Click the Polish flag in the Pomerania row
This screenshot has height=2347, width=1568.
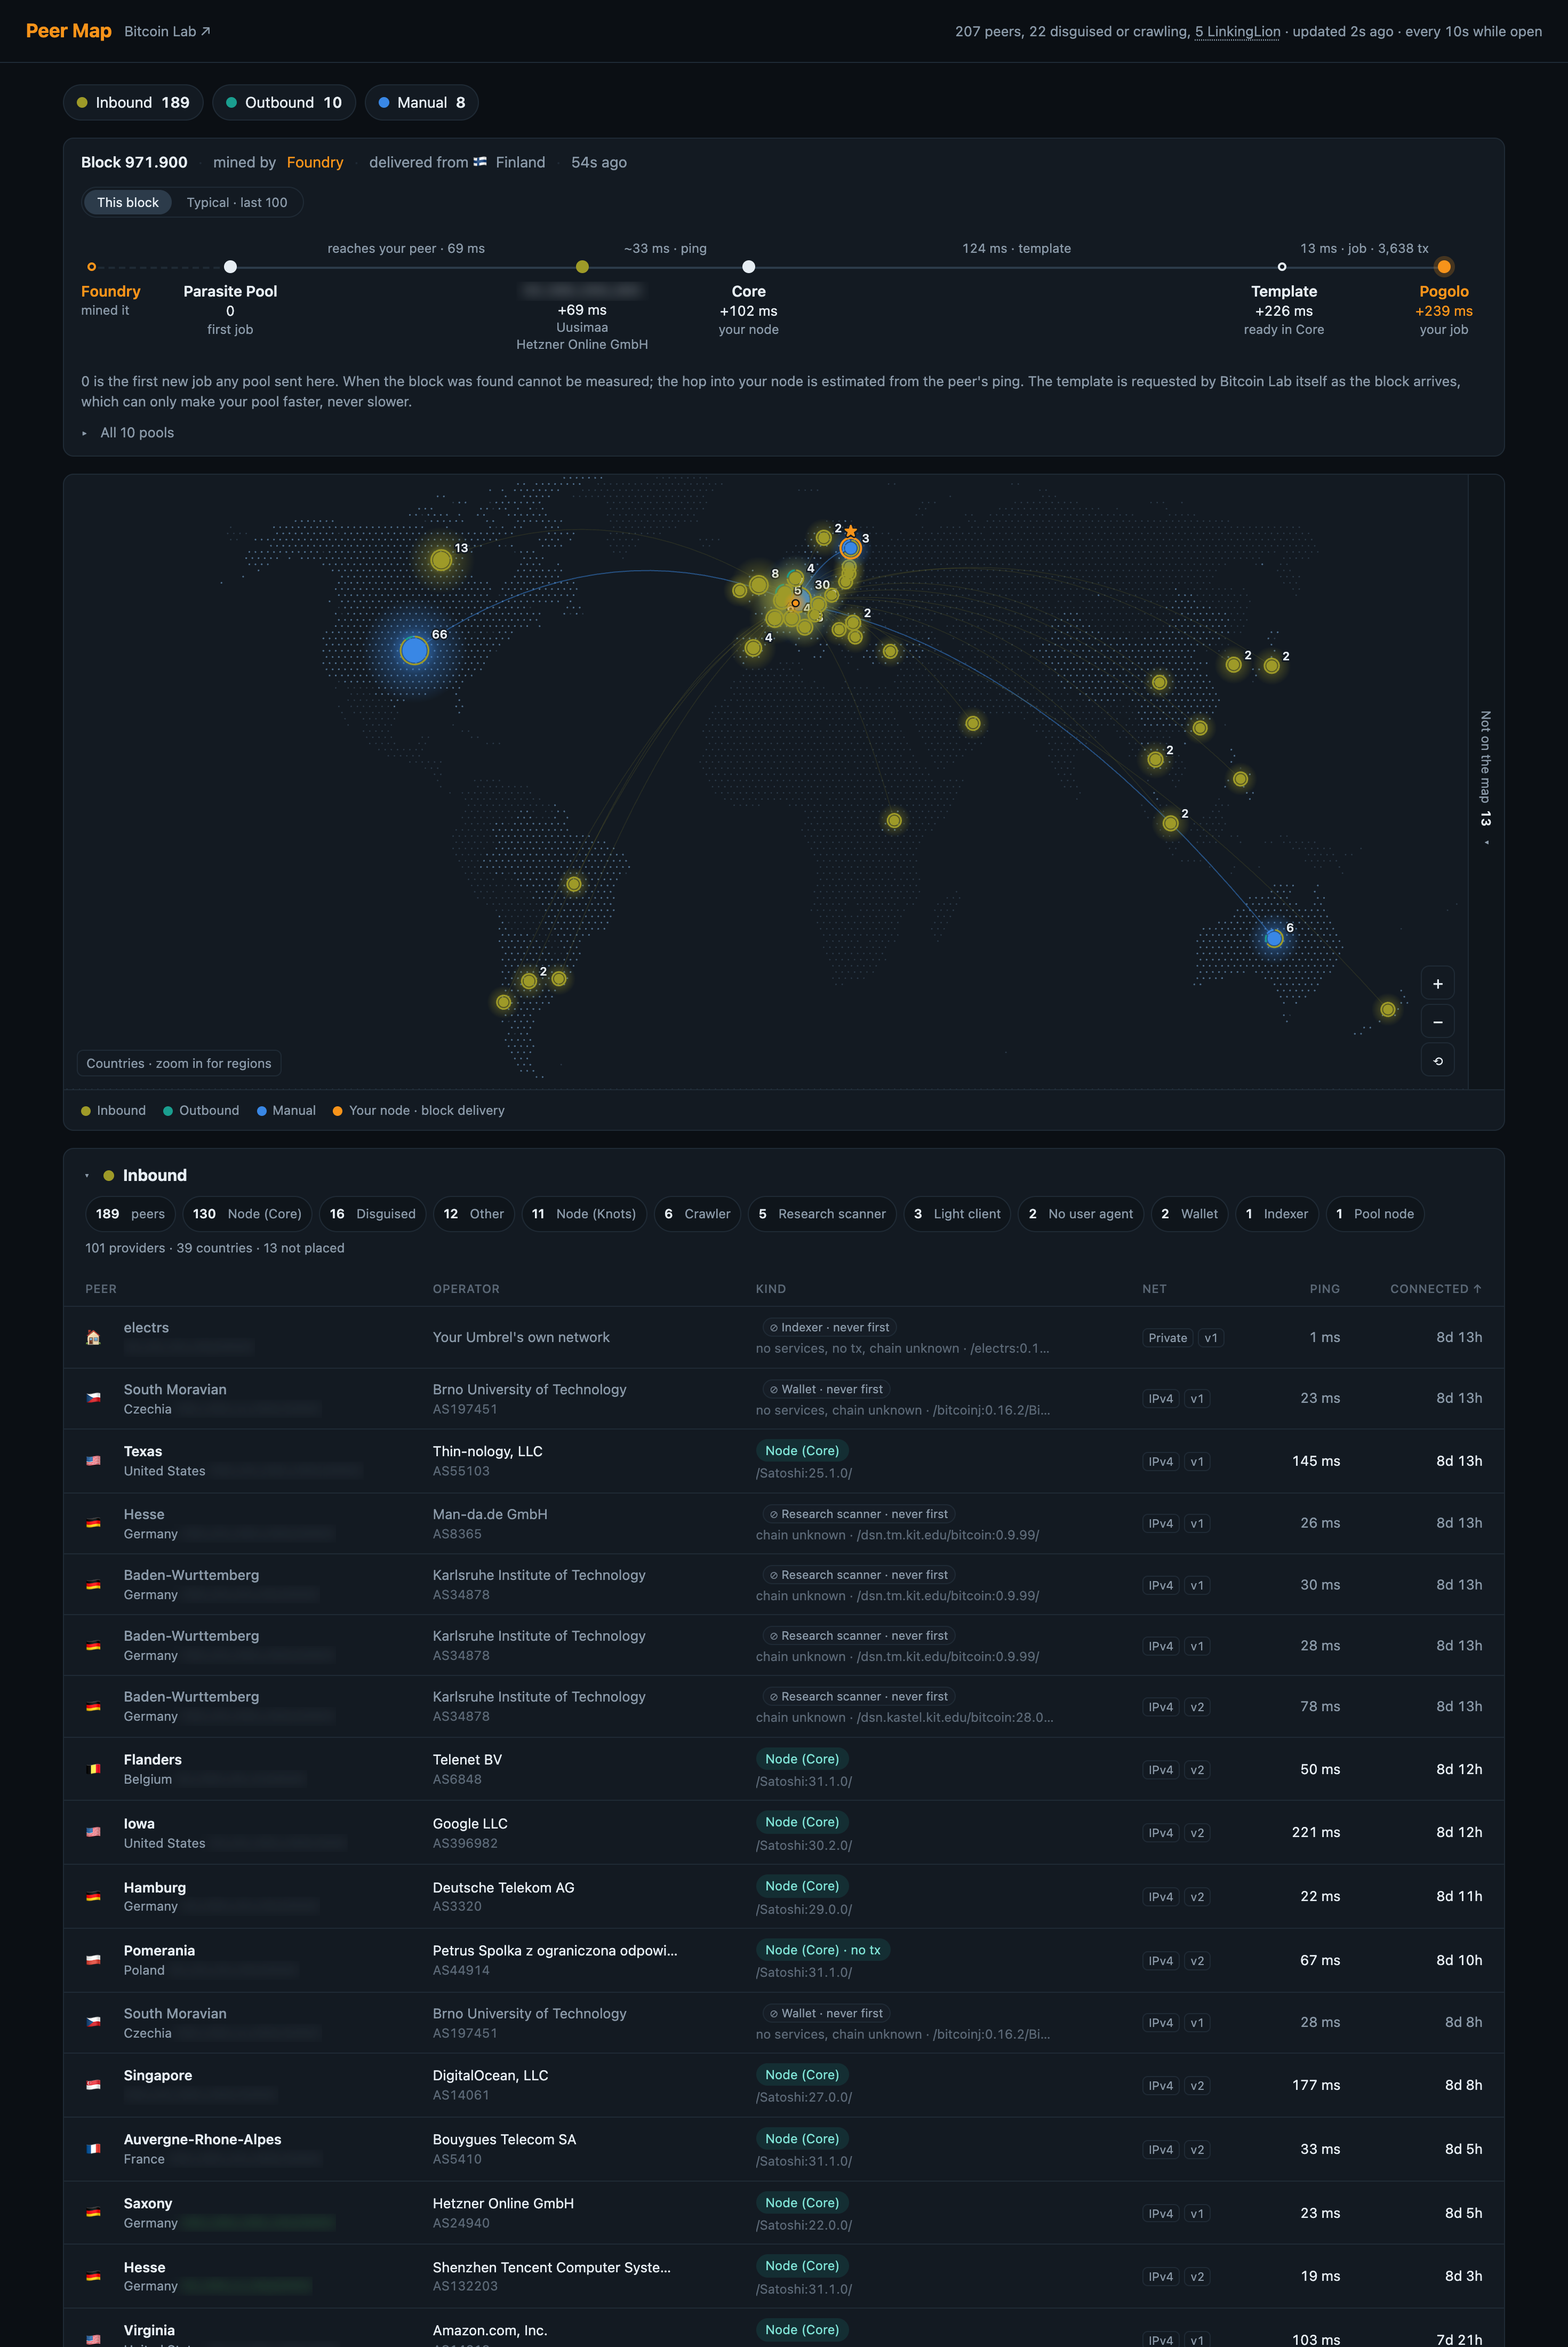coord(93,1960)
